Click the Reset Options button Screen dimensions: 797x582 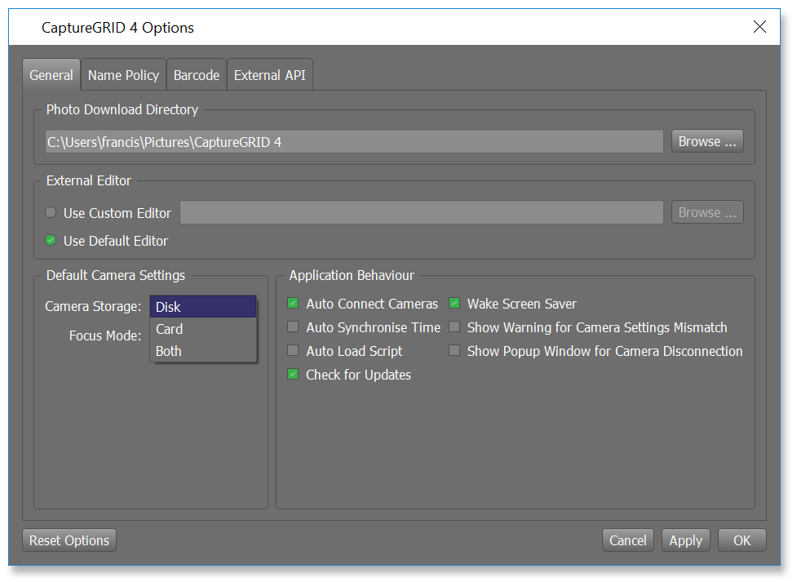coord(69,540)
